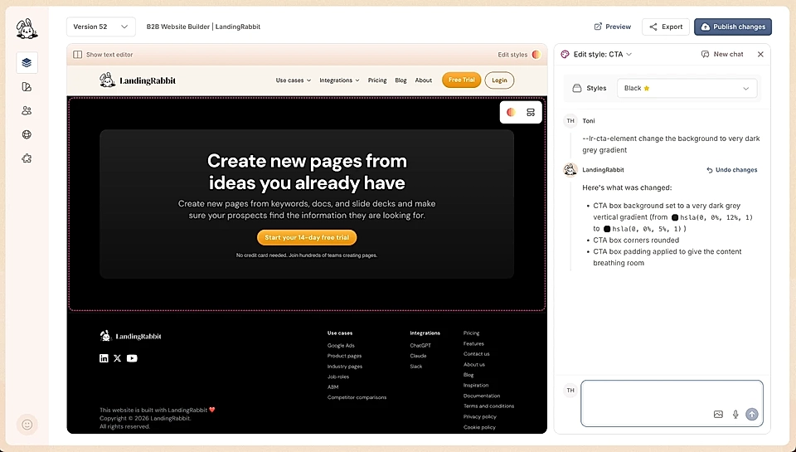The height and width of the screenshot is (452, 796).
Task: Close the Edit style chat panel
Action: pyautogui.click(x=760, y=55)
